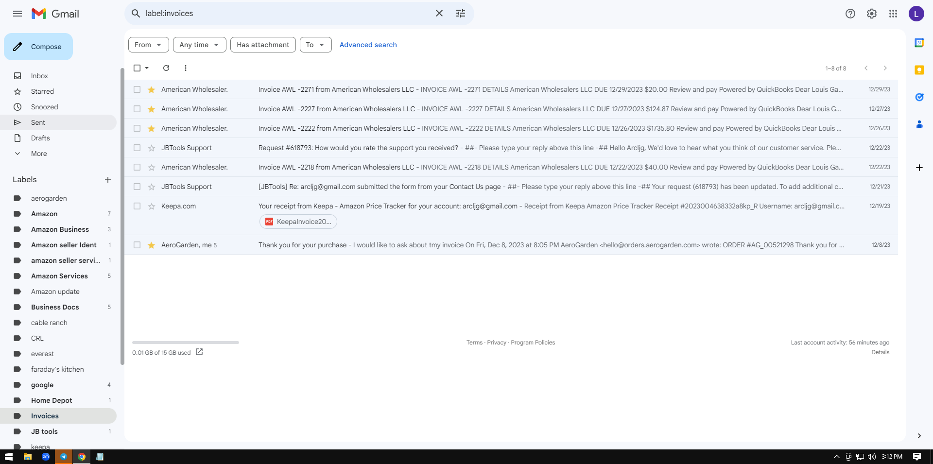The width and height of the screenshot is (933, 464).
Task: Open the select-all dropdown arrow
Action: 147,68
